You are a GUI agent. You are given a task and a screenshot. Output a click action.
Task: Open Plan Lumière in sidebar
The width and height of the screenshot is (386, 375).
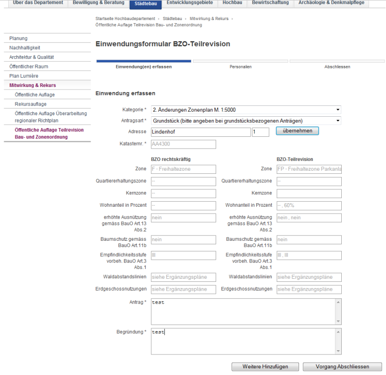coord(47,76)
